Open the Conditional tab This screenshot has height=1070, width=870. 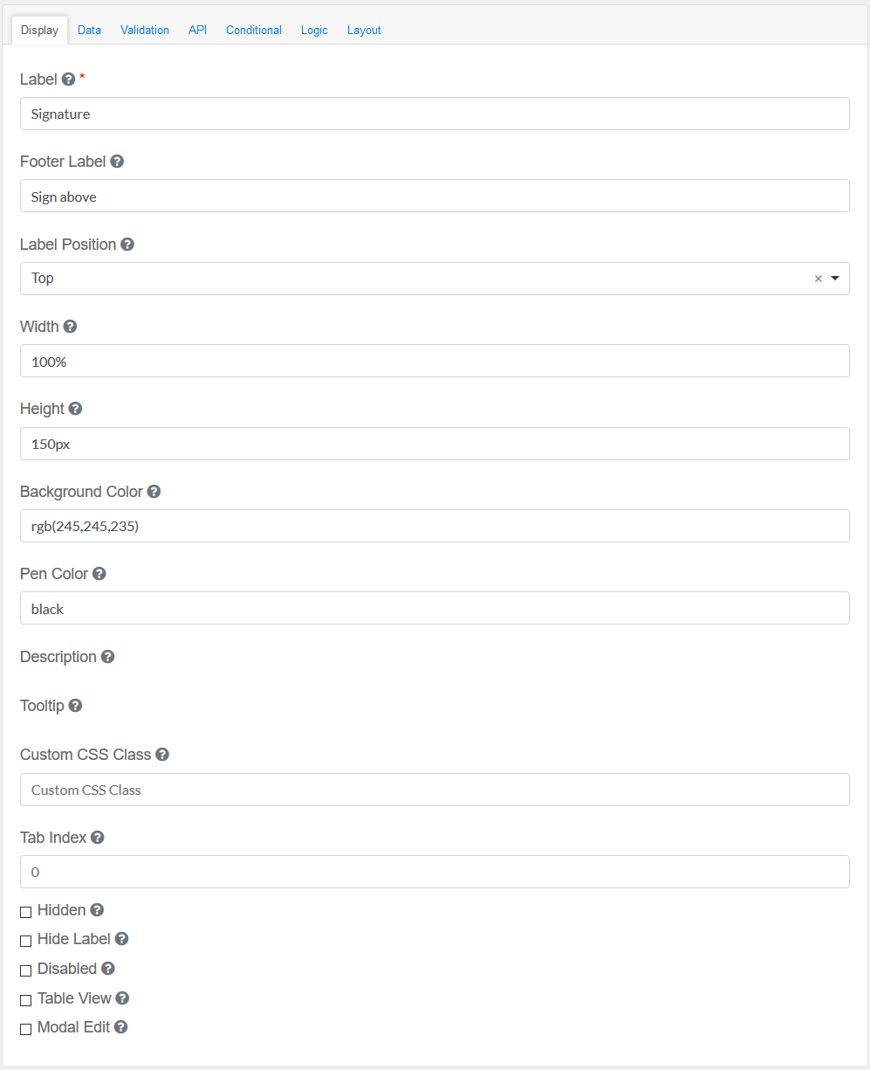254,31
